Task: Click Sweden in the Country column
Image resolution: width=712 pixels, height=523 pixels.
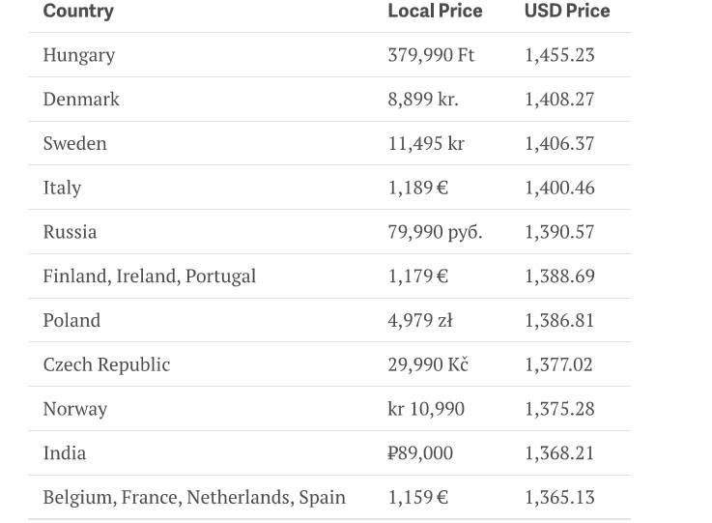Action: click(x=75, y=144)
